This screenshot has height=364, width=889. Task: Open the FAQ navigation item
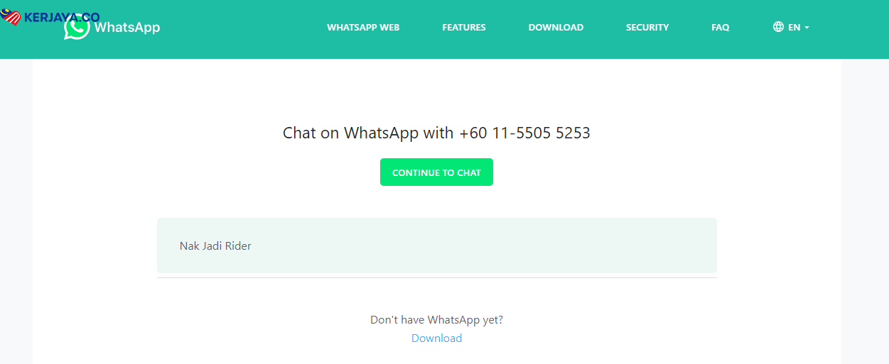[720, 28]
